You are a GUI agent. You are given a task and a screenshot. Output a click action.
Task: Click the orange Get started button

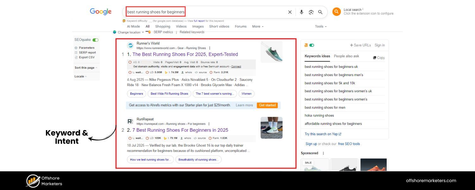click(x=267, y=105)
